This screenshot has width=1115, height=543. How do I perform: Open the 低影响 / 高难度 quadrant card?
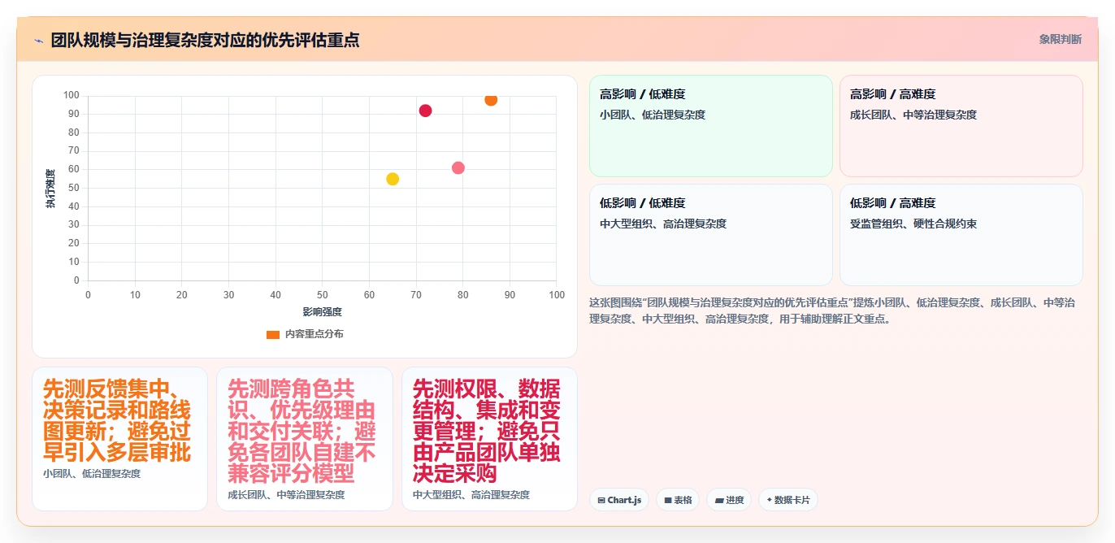coord(961,235)
